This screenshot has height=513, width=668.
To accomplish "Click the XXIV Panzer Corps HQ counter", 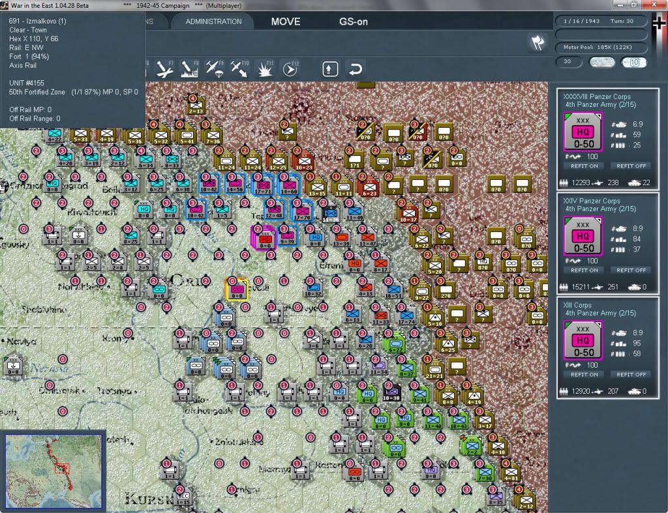I will tap(583, 236).
